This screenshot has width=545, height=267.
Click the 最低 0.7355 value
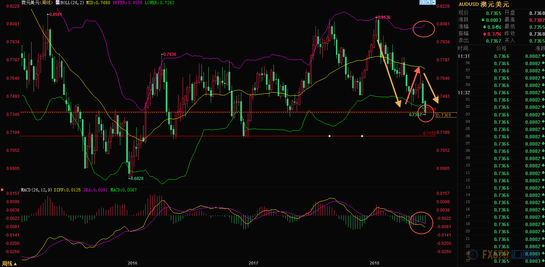tap(537, 27)
